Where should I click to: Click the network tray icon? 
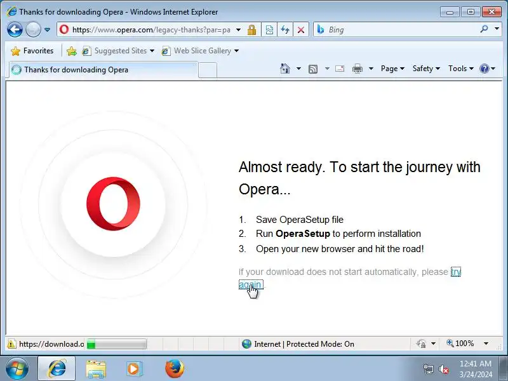pyautogui.click(x=428, y=369)
